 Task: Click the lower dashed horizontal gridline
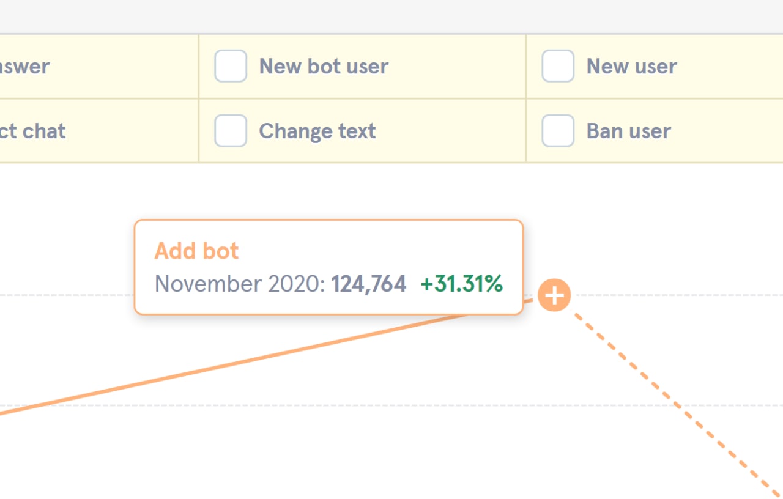391,405
